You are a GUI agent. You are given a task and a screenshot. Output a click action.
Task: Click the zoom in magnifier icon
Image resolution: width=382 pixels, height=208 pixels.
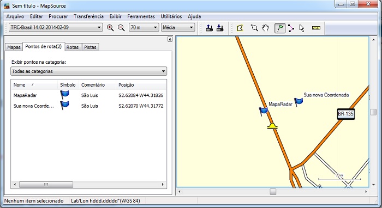pos(110,28)
